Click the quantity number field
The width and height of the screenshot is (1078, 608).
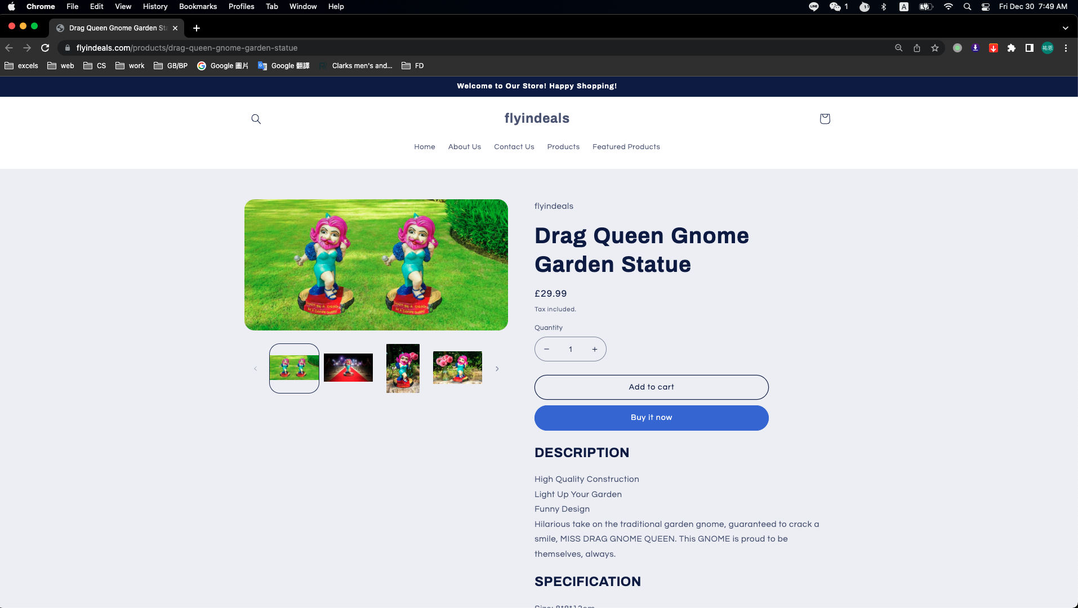coord(571,349)
